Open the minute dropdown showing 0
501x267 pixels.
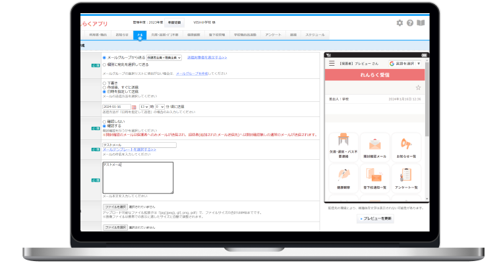pyautogui.click(x=160, y=107)
